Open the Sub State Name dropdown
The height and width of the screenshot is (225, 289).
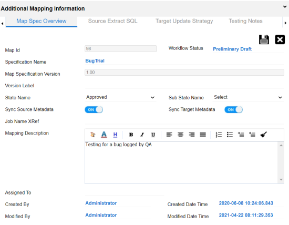pyautogui.click(x=248, y=97)
